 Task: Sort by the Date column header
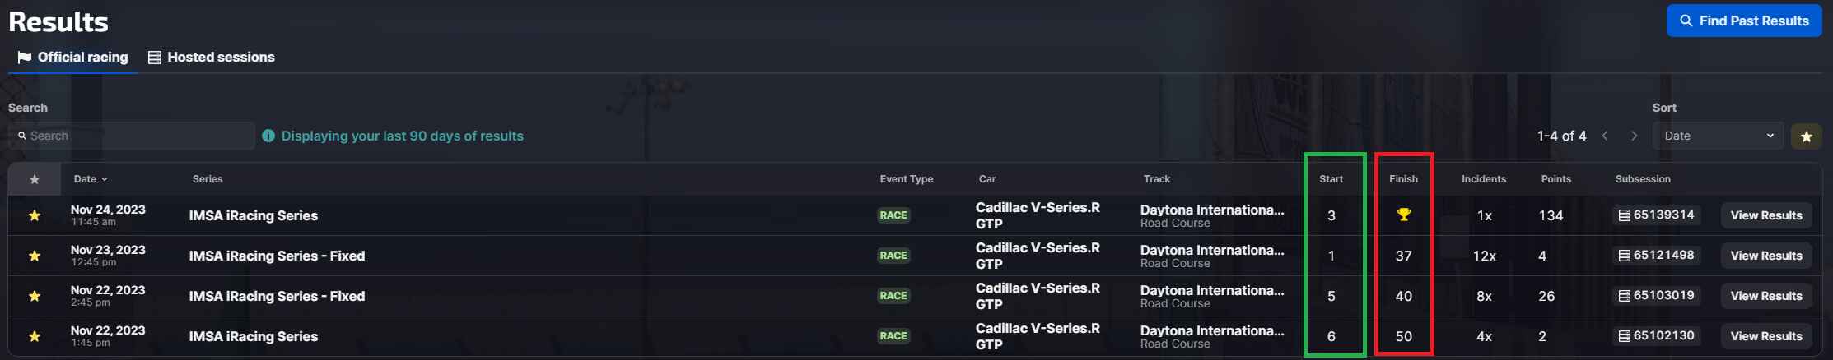[x=91, y=179]
